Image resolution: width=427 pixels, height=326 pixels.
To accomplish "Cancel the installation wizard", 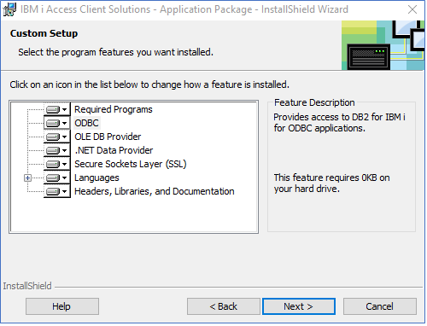I will (x=380, y=306).
